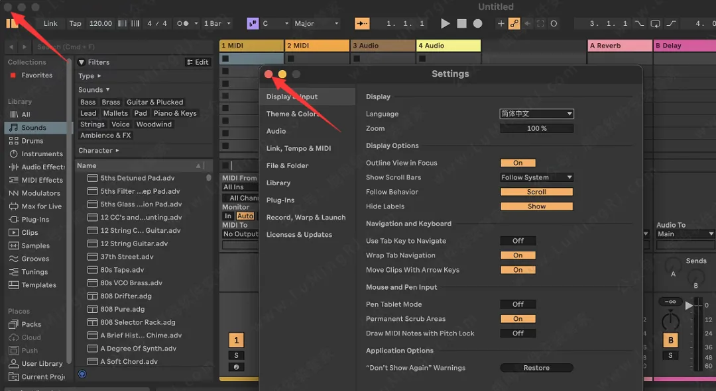Switch to the Audio settings tab
The width and height of the screenshot is (716, 391).
[x=276, y=131]
